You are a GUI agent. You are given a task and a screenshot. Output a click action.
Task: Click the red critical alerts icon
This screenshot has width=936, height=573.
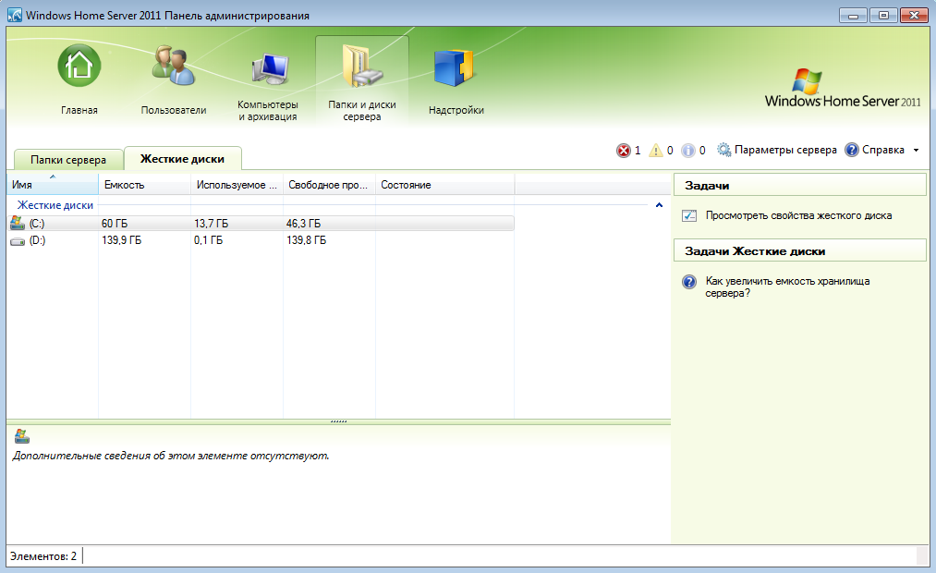[x=623, y=151]
